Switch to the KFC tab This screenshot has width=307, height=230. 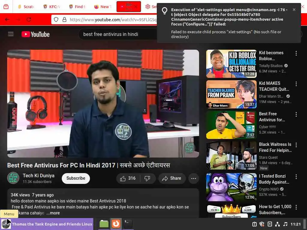(x=52, y=7)
